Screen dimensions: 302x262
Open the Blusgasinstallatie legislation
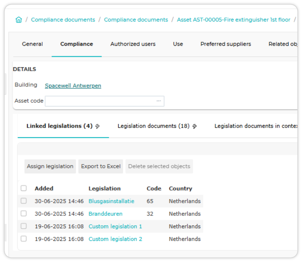(111, 201)
